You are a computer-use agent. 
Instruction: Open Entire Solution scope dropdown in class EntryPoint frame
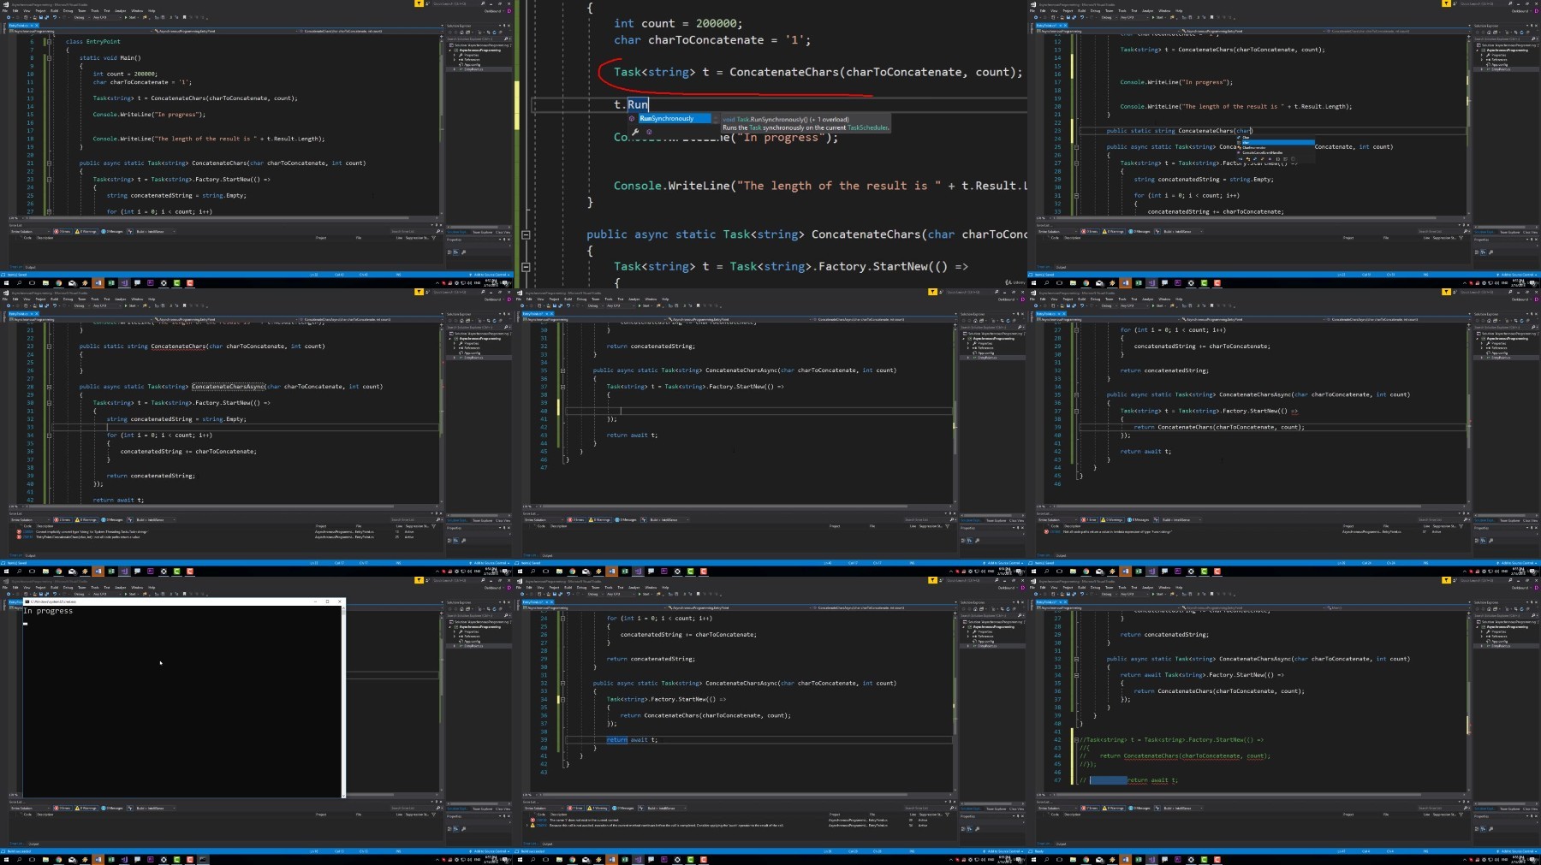30,231
